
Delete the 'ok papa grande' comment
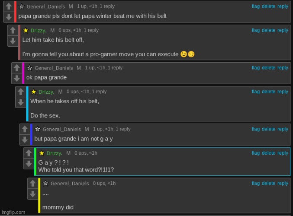(x=268, y=68)
